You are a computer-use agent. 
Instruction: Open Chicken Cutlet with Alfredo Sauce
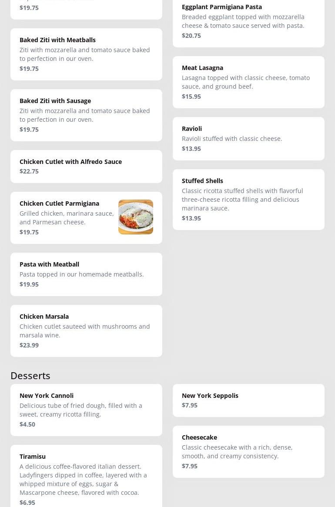(87, 167)
